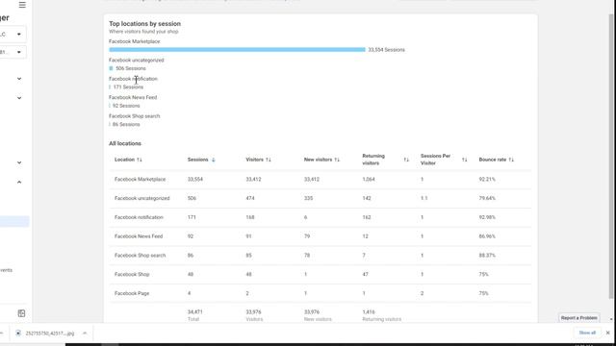Click 92.21% bounce rate cell

[x=487, y=180]
